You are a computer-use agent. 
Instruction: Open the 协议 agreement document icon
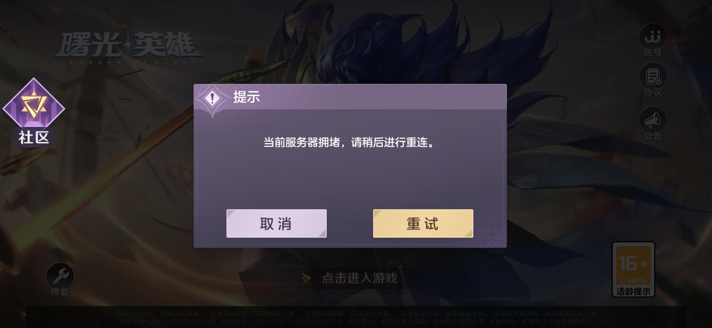653,76
